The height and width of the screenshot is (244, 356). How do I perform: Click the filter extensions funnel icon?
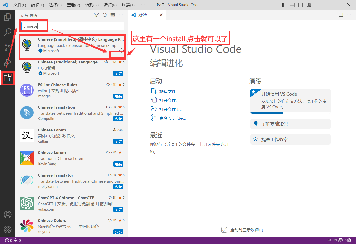(96, 15)
